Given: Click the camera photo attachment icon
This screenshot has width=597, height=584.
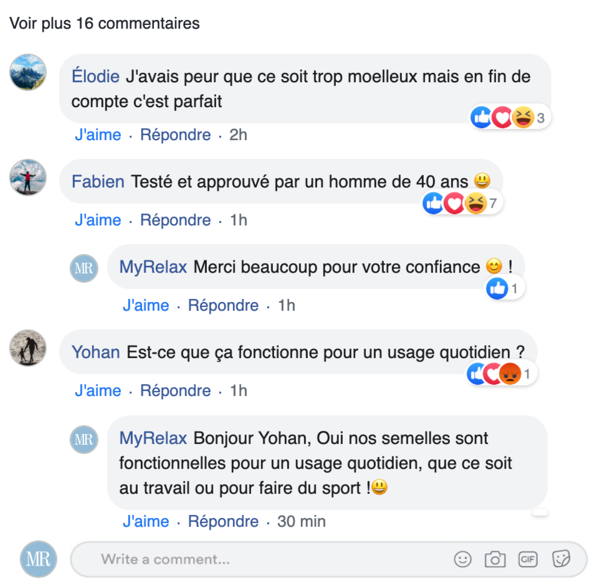Looking at the screenshot, I should [495, 559].
